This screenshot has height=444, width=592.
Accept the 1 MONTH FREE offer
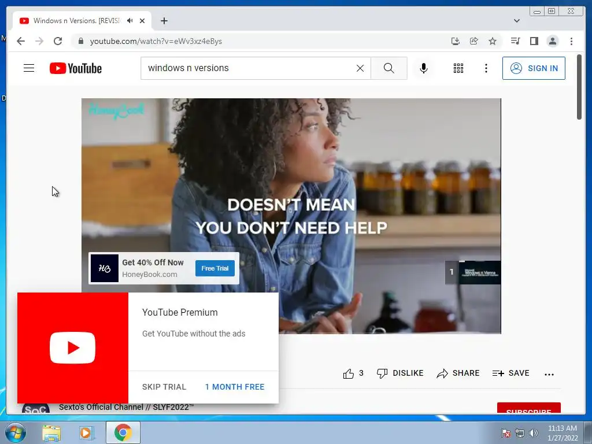pos(235,387)
